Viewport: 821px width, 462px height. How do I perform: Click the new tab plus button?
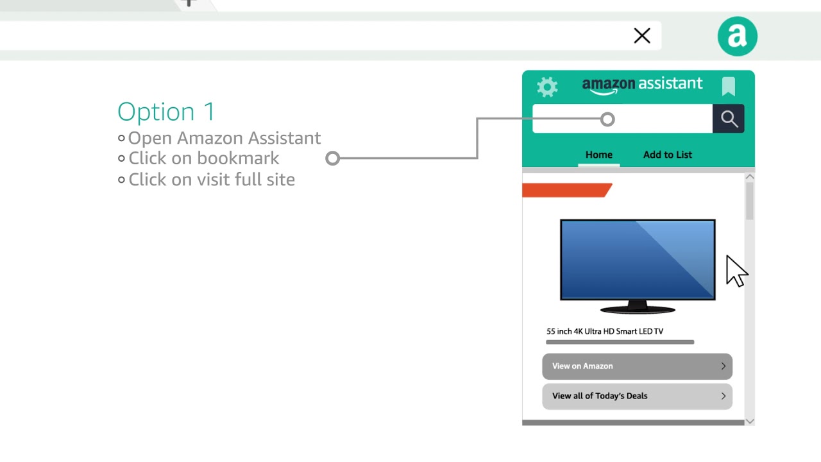tap(189, 3)
